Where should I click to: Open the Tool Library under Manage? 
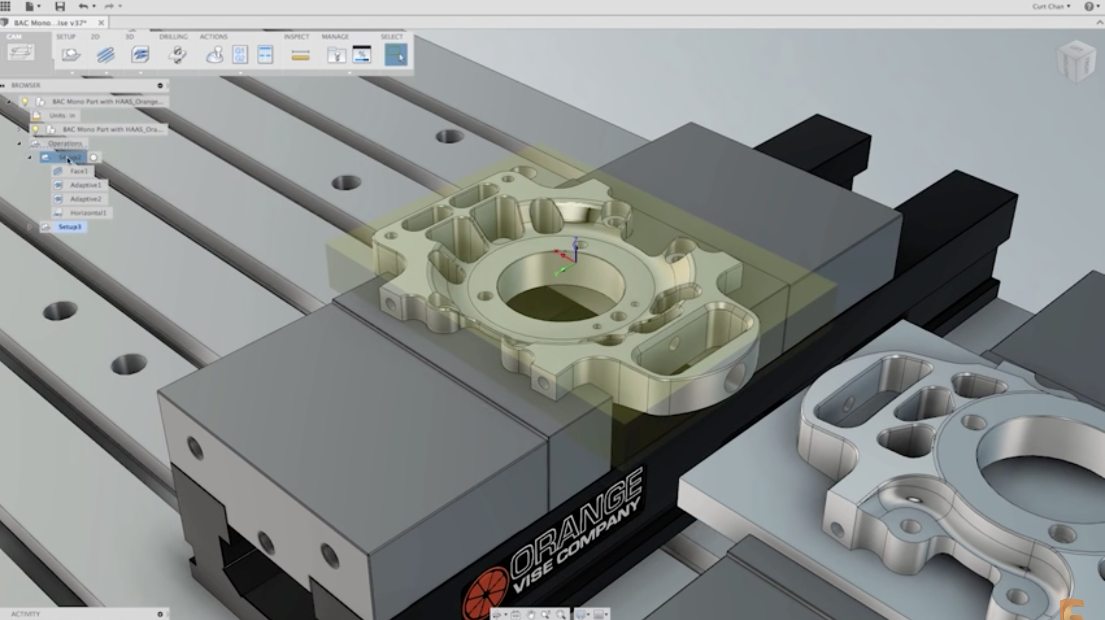336,55
